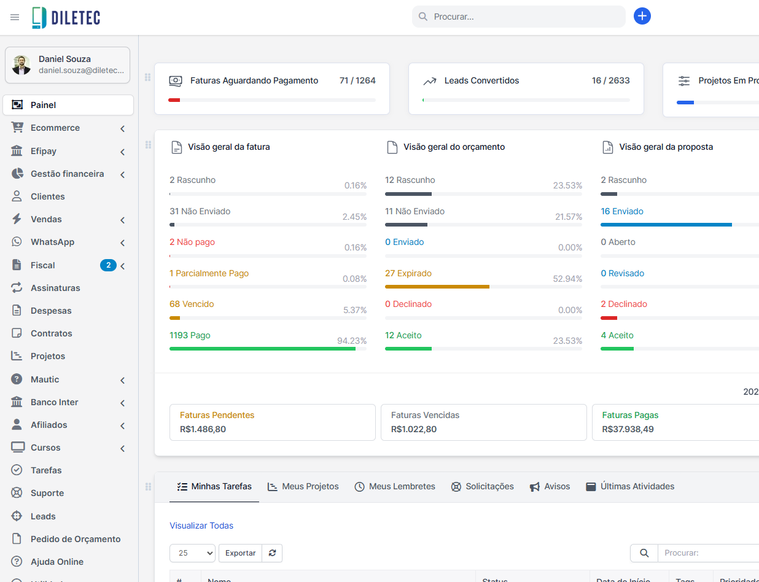This screenshot has height=582, width=759.
Task: Click the Despesas file icon
Action: [x=17, y=311]
